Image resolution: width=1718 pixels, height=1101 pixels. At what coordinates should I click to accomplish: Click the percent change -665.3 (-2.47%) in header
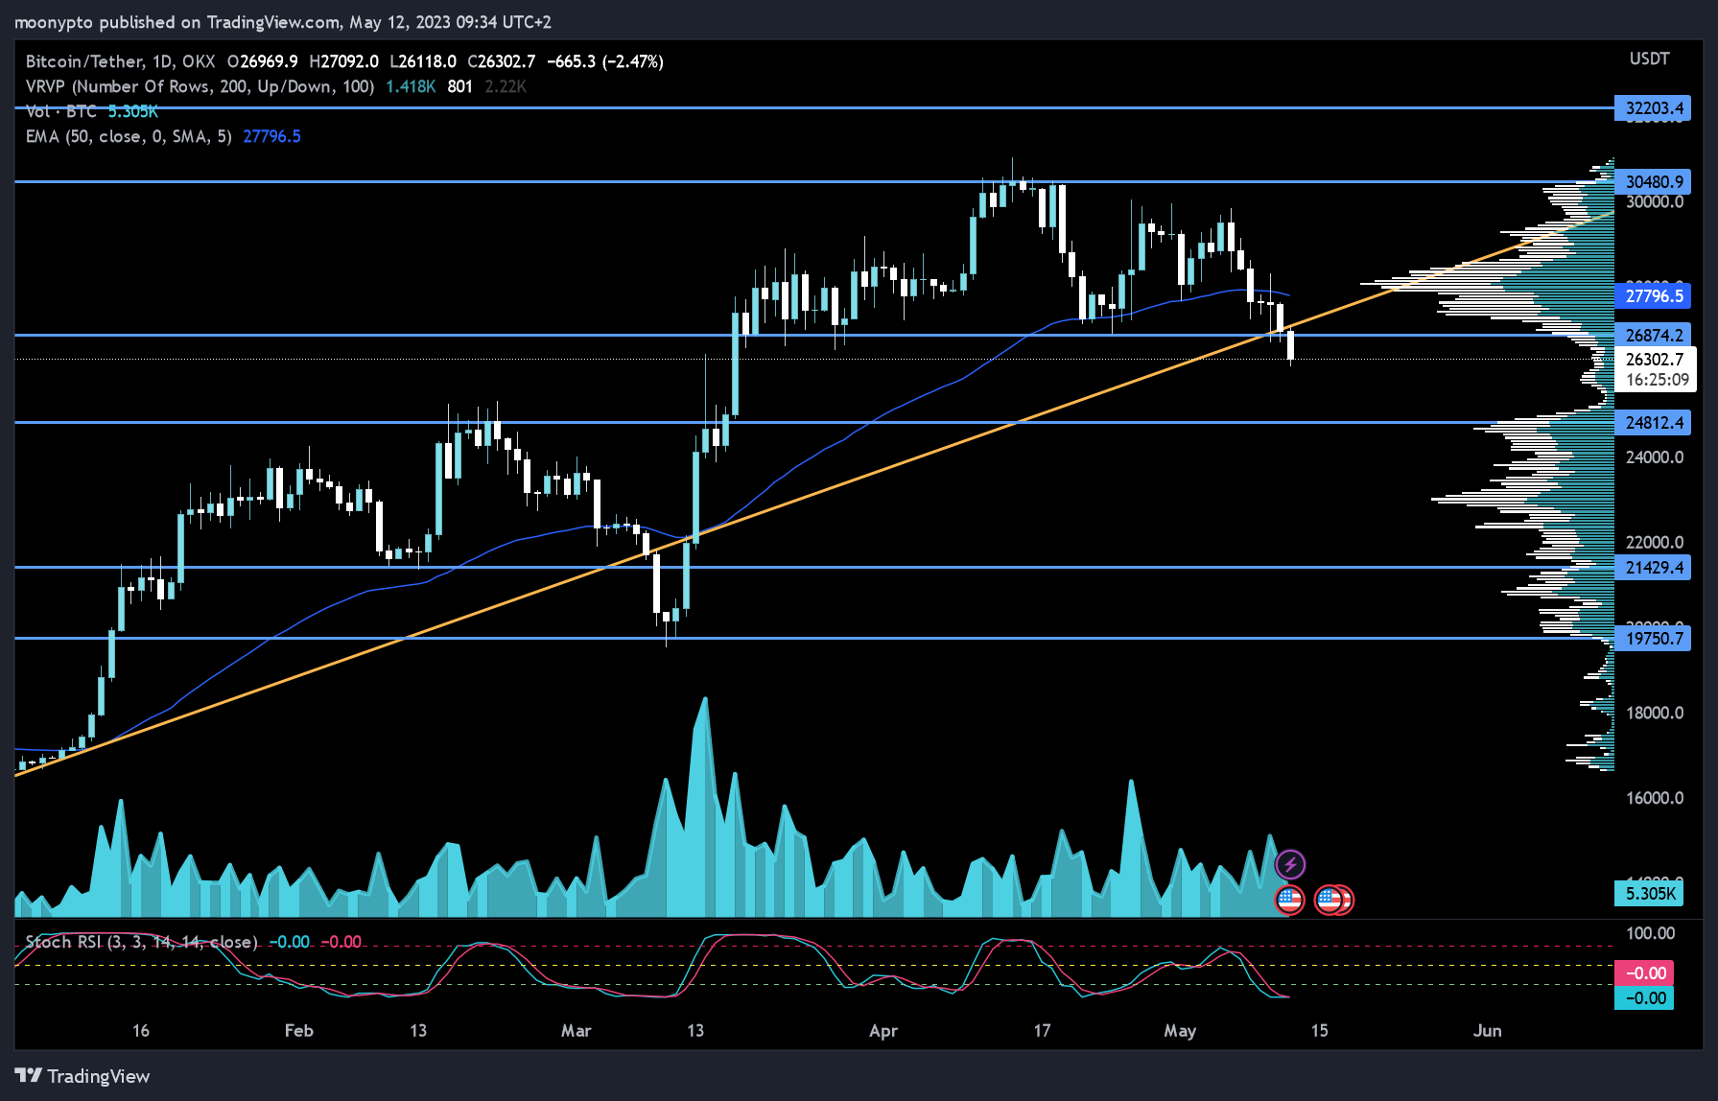(x=605, y=61)
